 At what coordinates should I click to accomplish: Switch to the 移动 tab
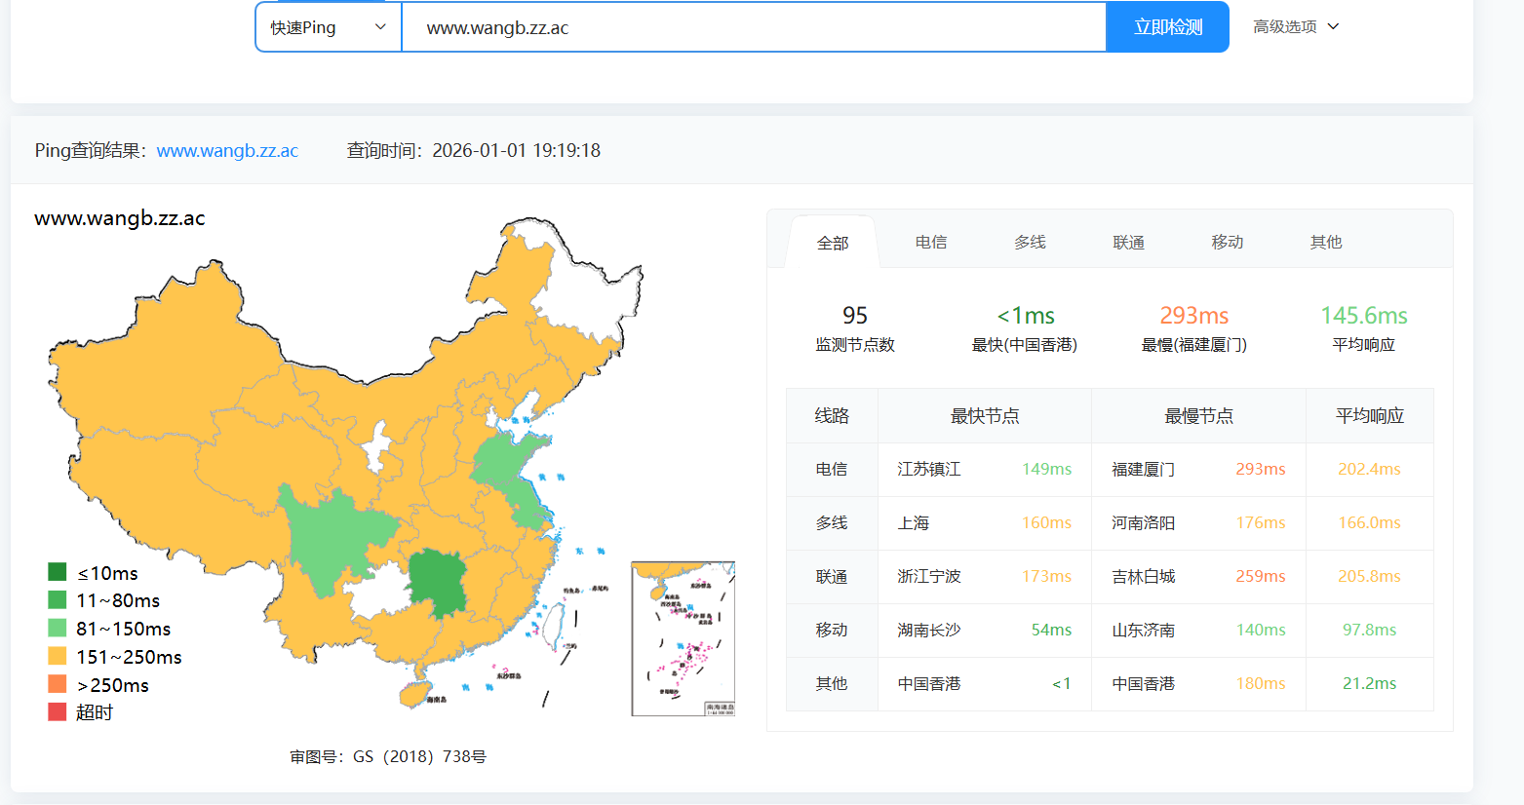point(1227,242)
